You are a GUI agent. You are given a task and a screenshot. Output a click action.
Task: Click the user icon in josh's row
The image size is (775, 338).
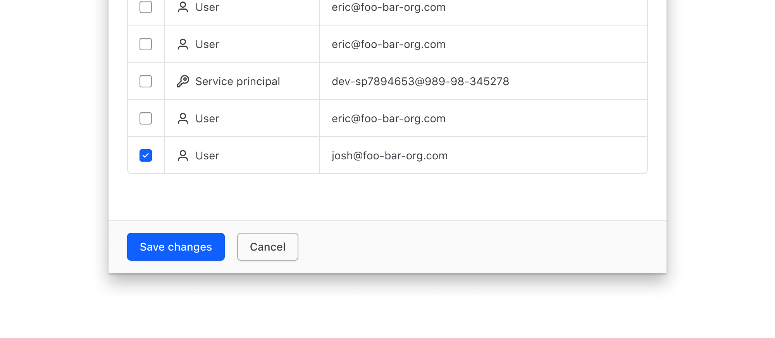pyautogui.click(x=183, y=155)
